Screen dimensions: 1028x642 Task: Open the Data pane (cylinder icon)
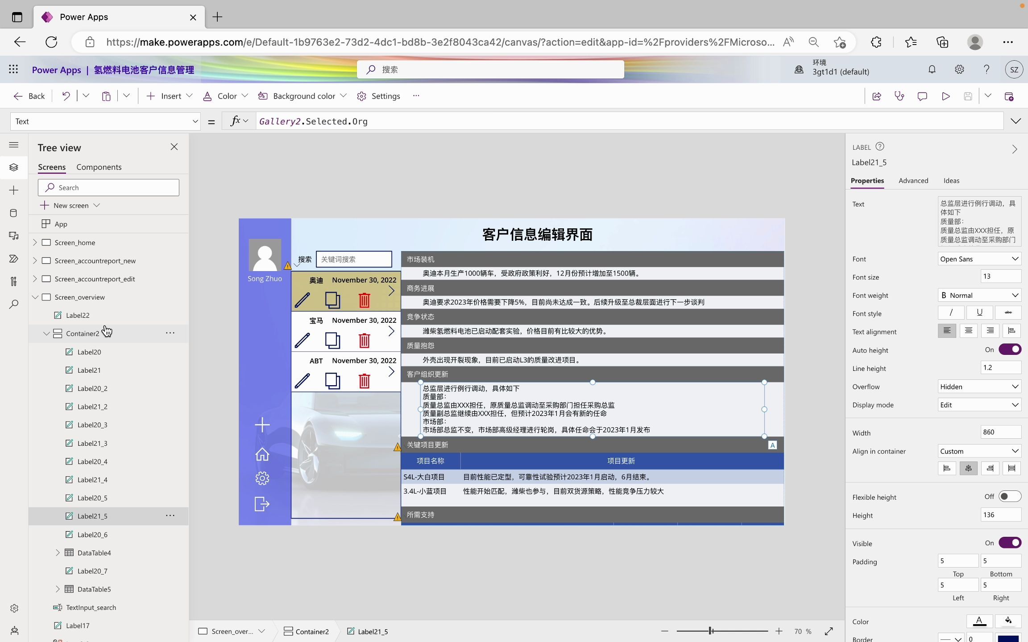tap(13, 213)
